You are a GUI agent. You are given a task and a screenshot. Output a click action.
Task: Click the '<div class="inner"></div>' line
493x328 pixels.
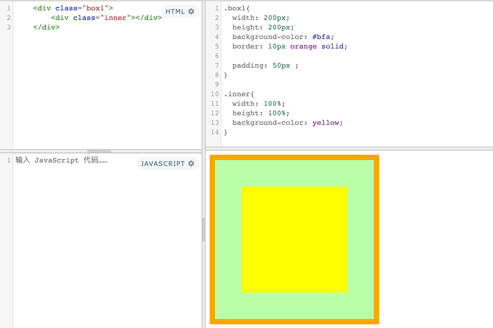tap(106, 18)
